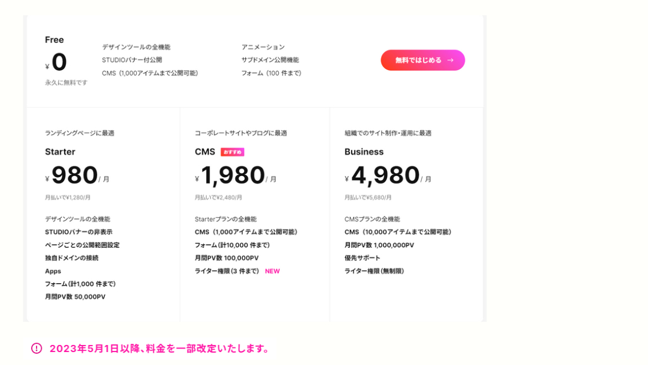Click the ¥1,980 monthly price
This screenshot has width=648, height=365.
231,175
